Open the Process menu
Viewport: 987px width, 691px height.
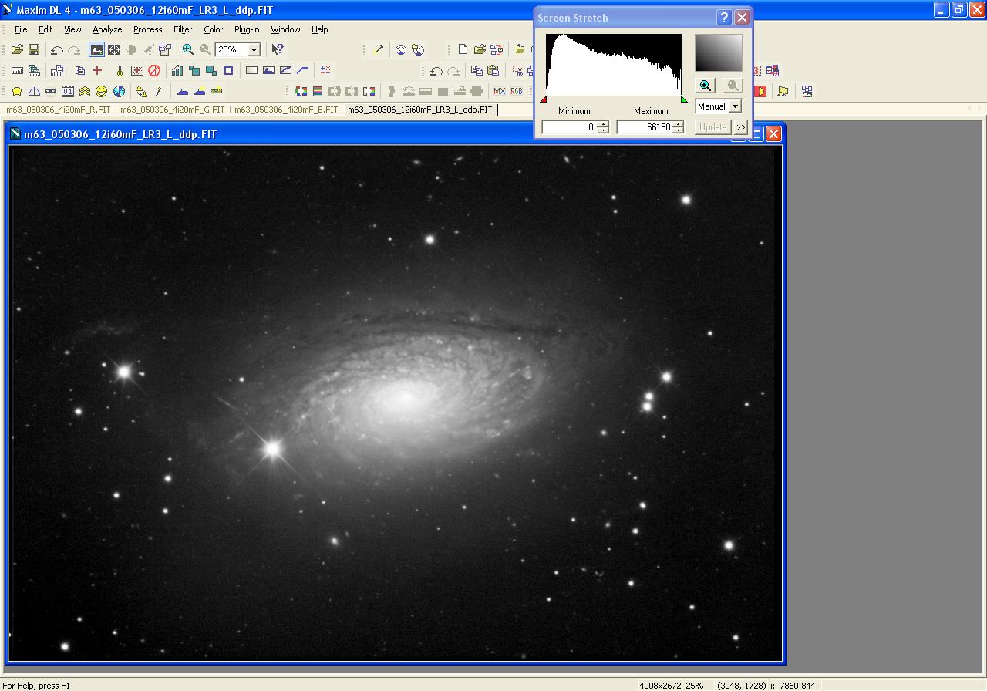147,29
